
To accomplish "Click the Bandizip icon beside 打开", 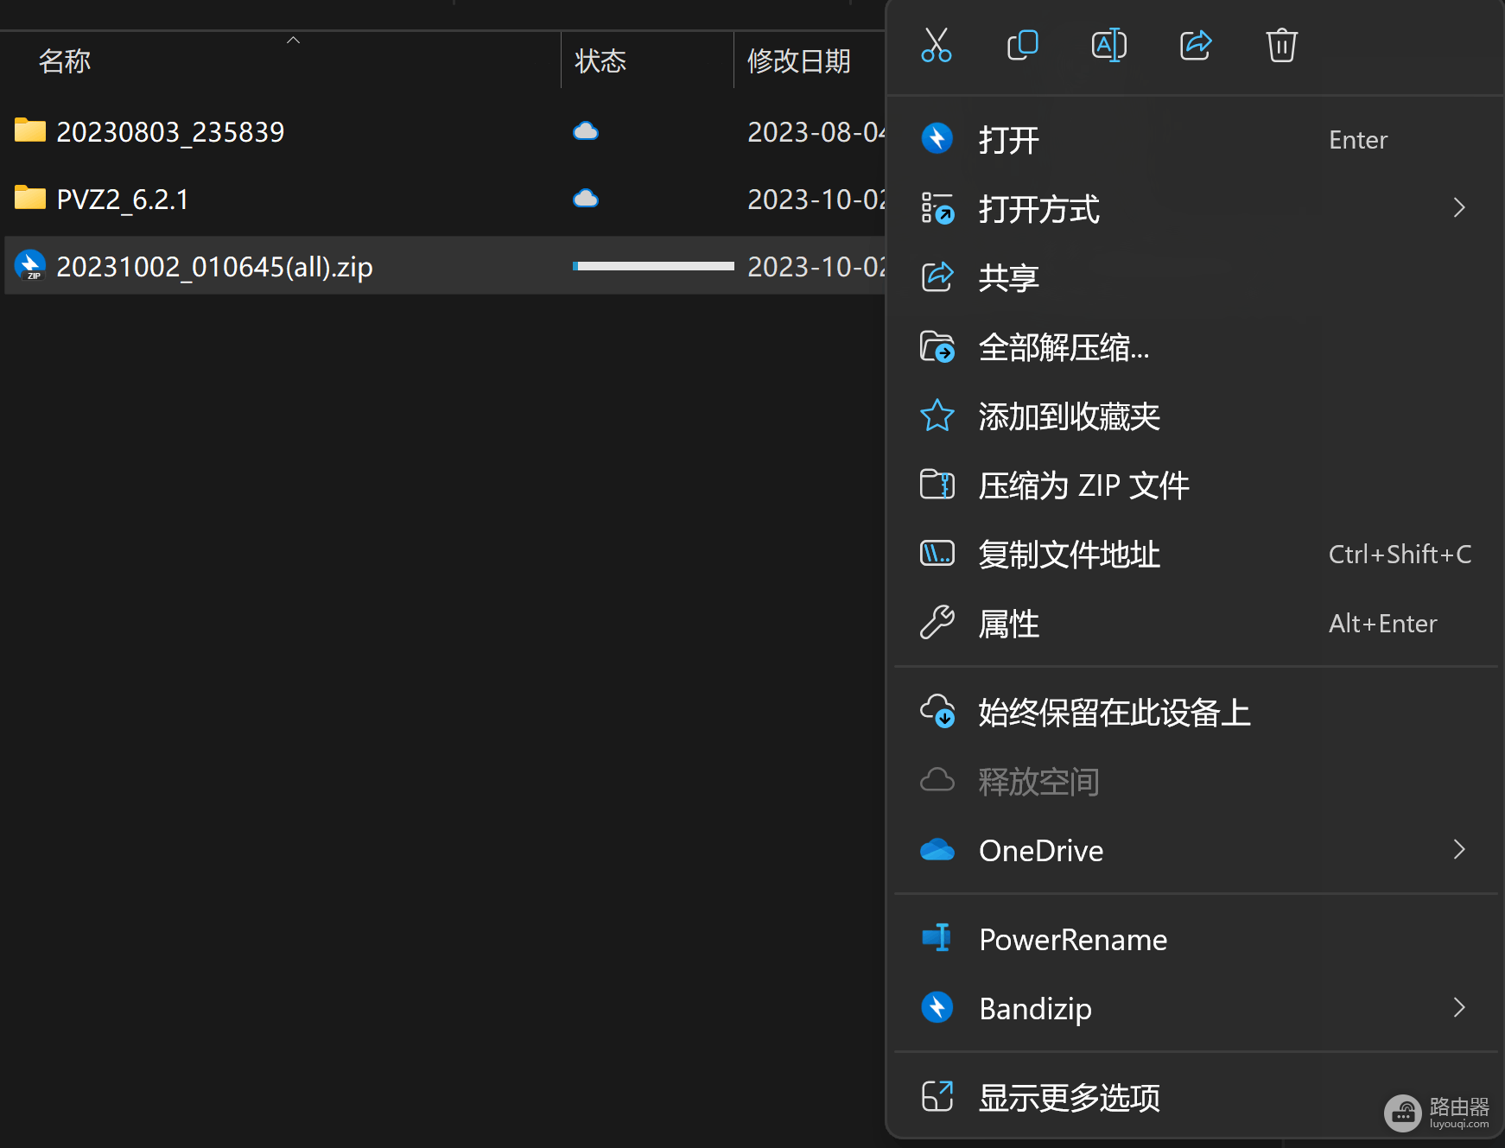I will (x=937, y=138).
